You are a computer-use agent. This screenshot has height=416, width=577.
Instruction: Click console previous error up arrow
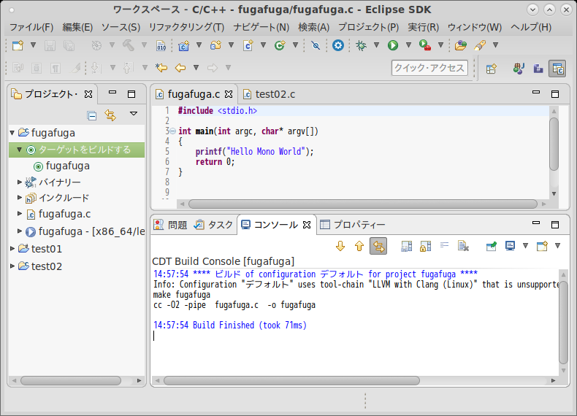pyautogui.click(x=359, y=246)
